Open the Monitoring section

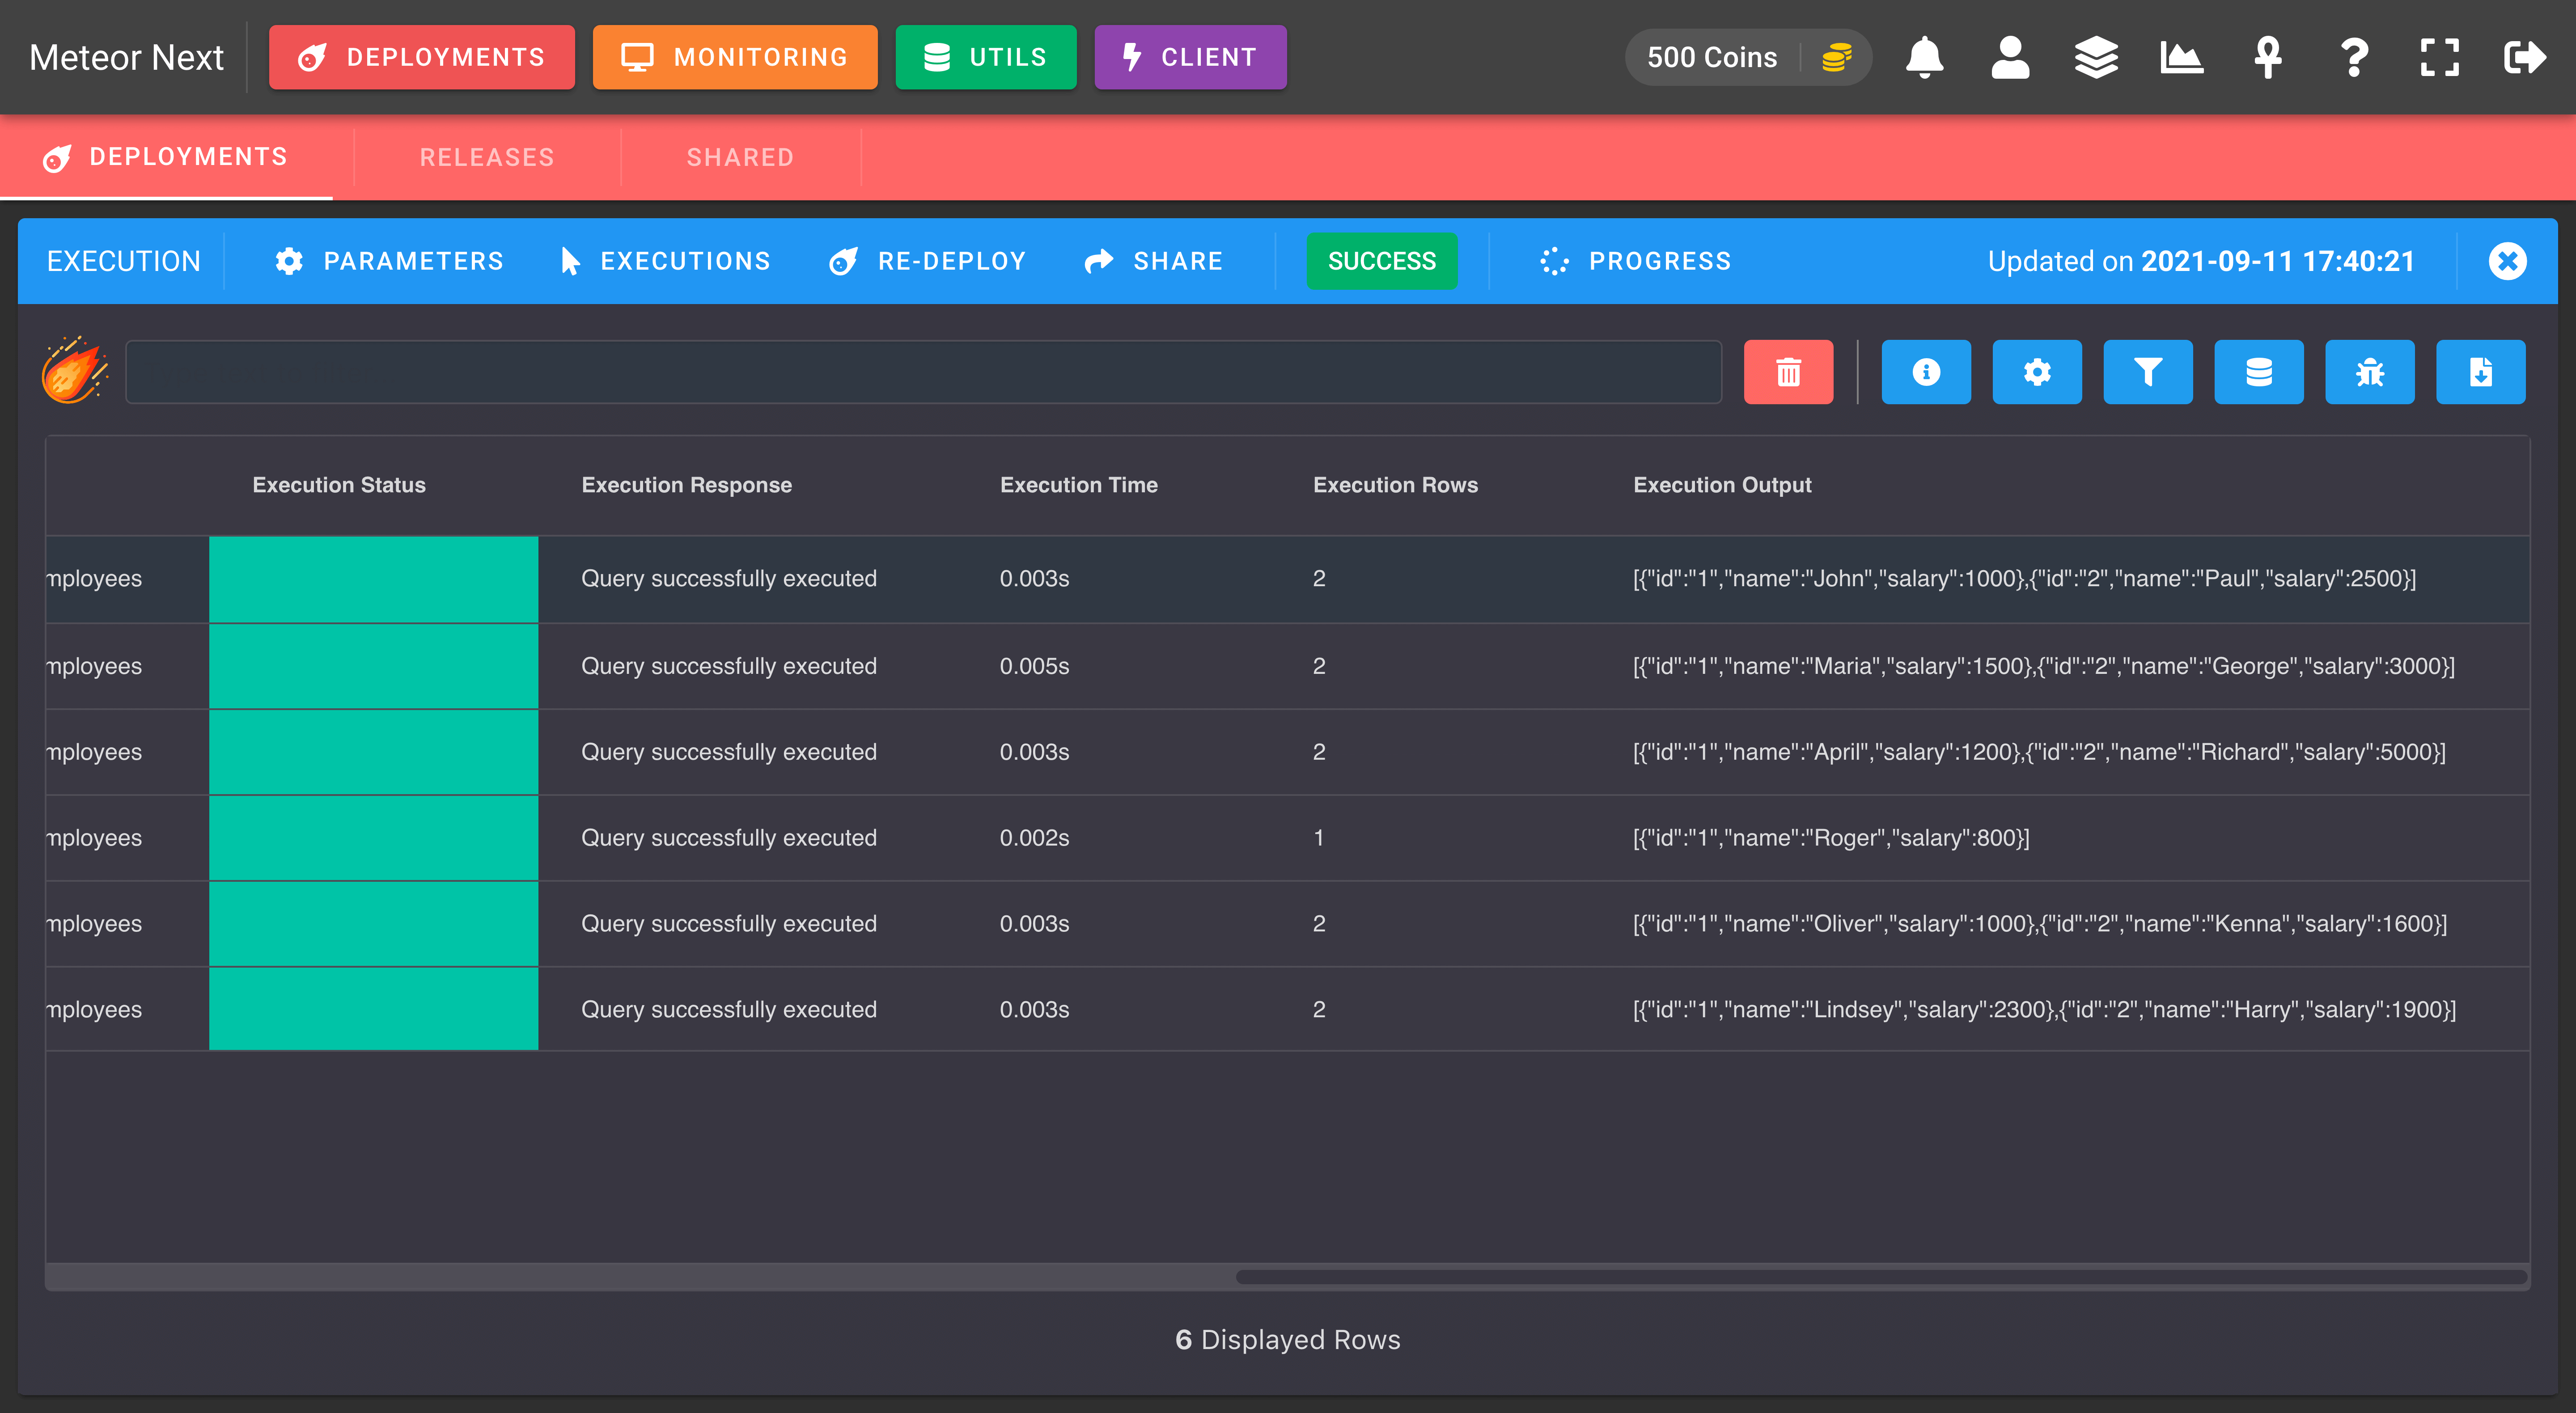735,57
